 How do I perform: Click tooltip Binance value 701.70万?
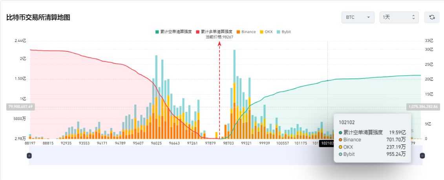pos(396,140)
